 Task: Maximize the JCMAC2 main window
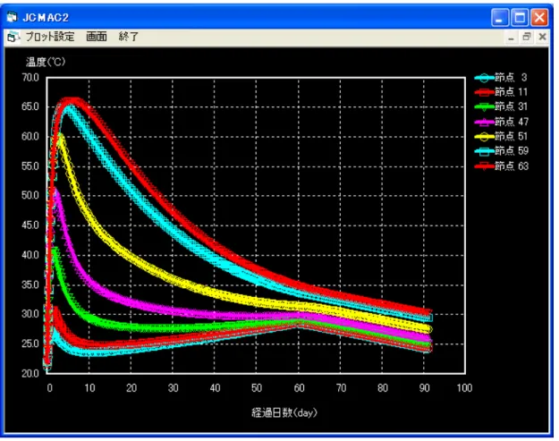pyautogui.click(x=520, y=18)
